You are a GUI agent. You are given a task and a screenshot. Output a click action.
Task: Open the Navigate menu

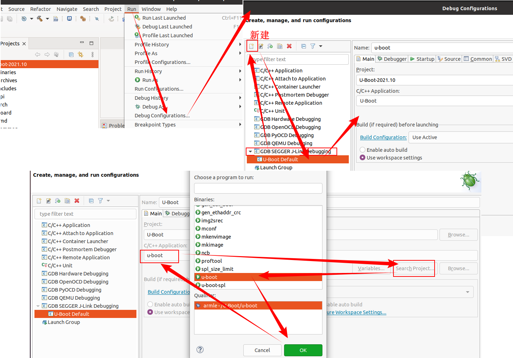pyautogui.click(x=67, y=9)
